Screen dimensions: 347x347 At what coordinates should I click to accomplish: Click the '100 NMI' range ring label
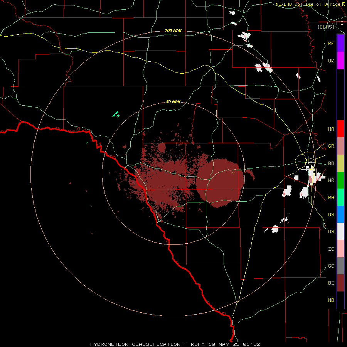point(173,30)
